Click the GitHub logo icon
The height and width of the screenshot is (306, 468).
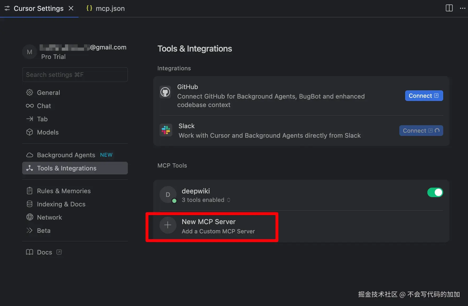tap(165, 92)
